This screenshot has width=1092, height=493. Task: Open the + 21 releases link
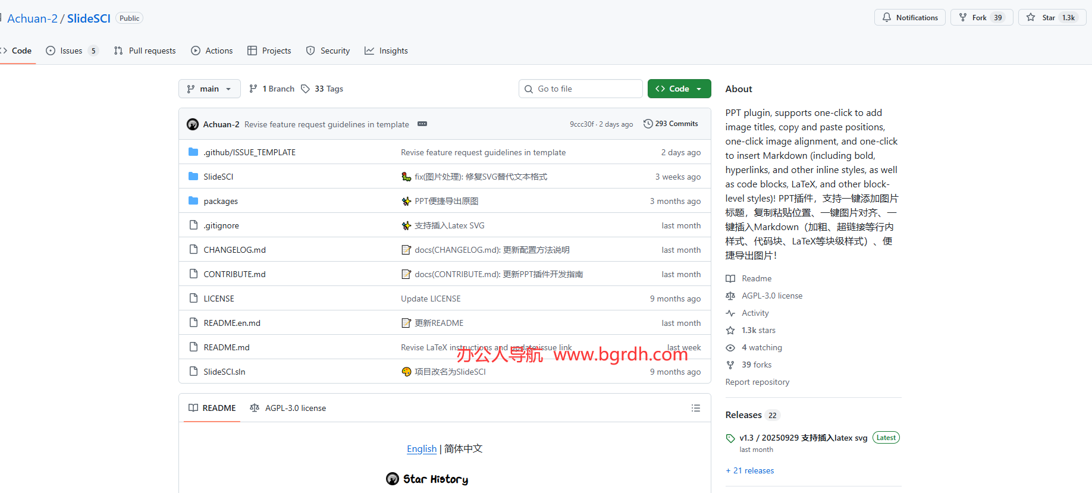[x=750, y=470]
